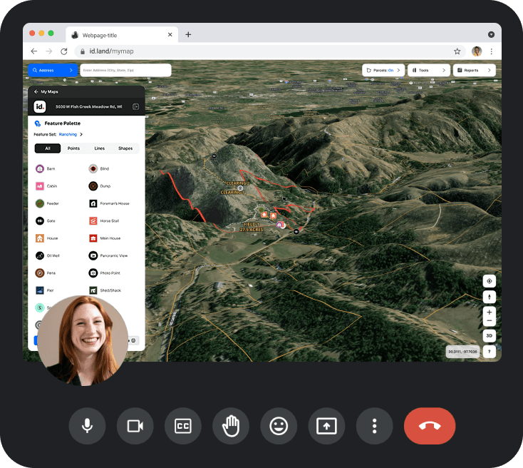Image resolution: width=523 pixels, height=468 pixels.
Task: Collapse the sidebar panel icon
Action: tap(136, 106)
